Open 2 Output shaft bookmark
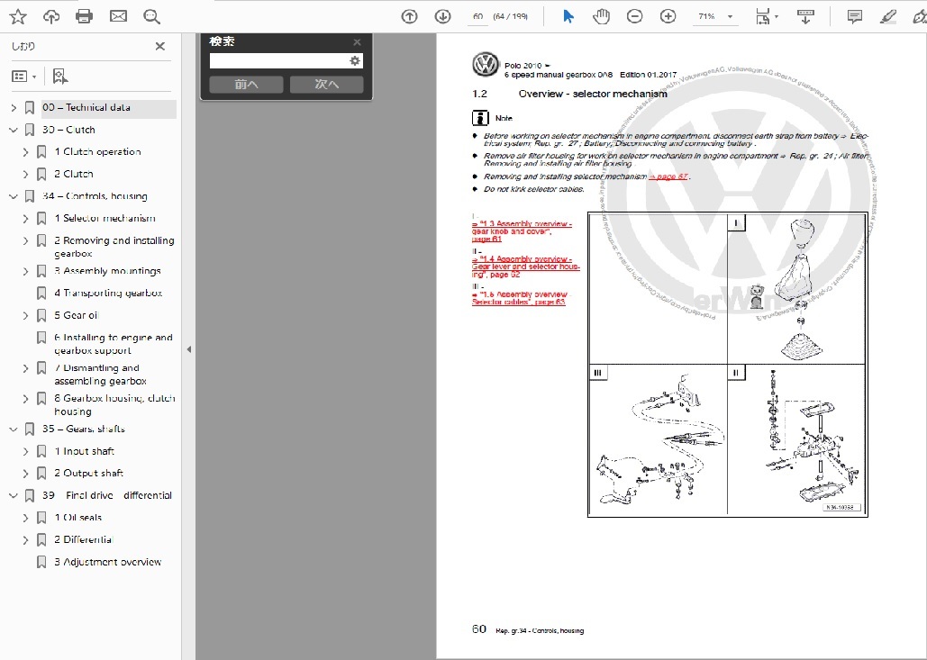Image resolution: width=927 pixels, height=660 pixels. point(88,474)
